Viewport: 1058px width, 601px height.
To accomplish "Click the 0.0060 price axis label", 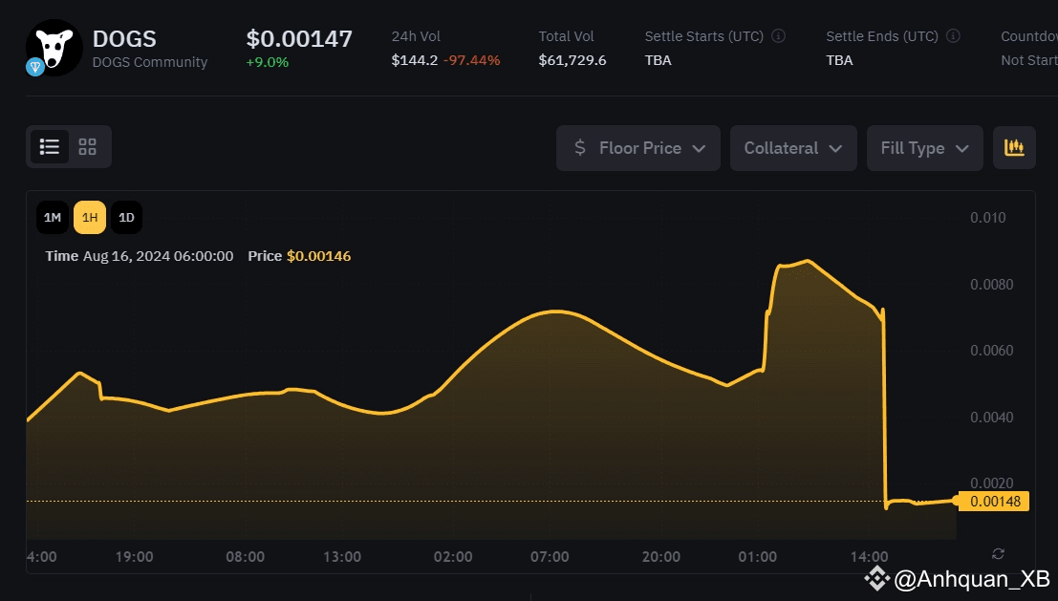I will click(992, 351).
